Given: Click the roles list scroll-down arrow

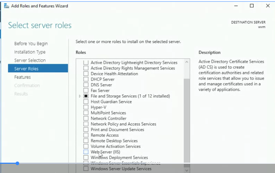Looking at the screenshot, I should click(187, 170).
